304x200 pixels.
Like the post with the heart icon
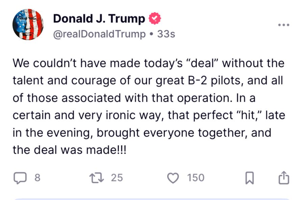[x=173, y=178]
